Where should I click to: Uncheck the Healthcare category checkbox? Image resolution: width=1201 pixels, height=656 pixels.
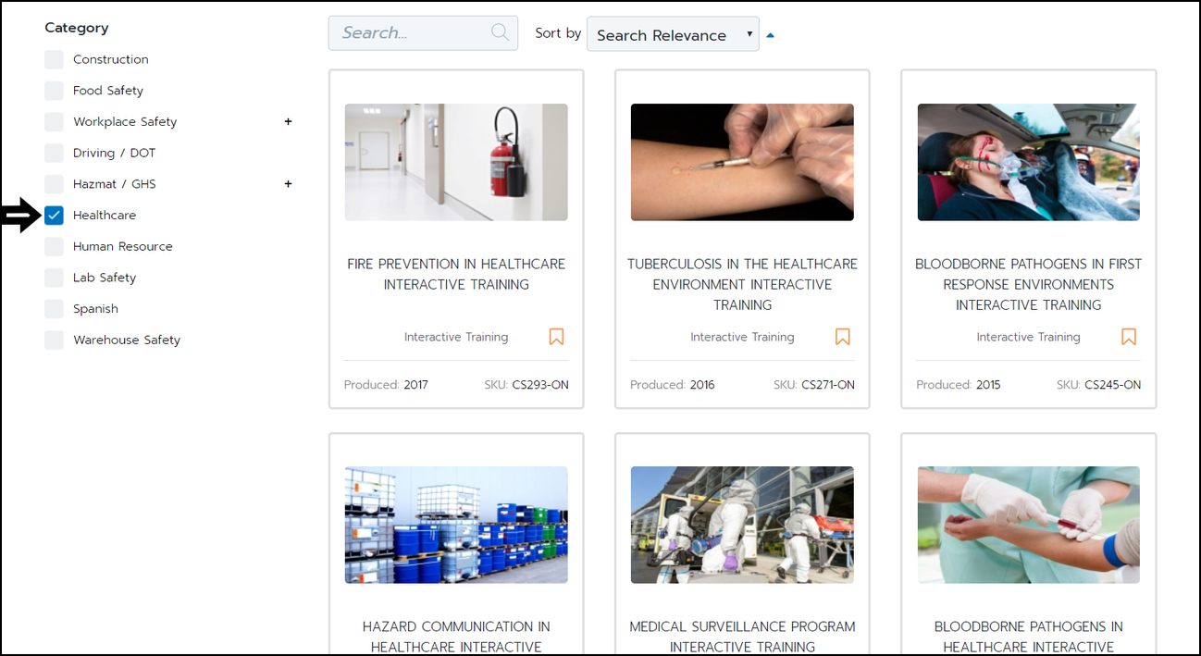pyautogui.click(x=55, y=216)
